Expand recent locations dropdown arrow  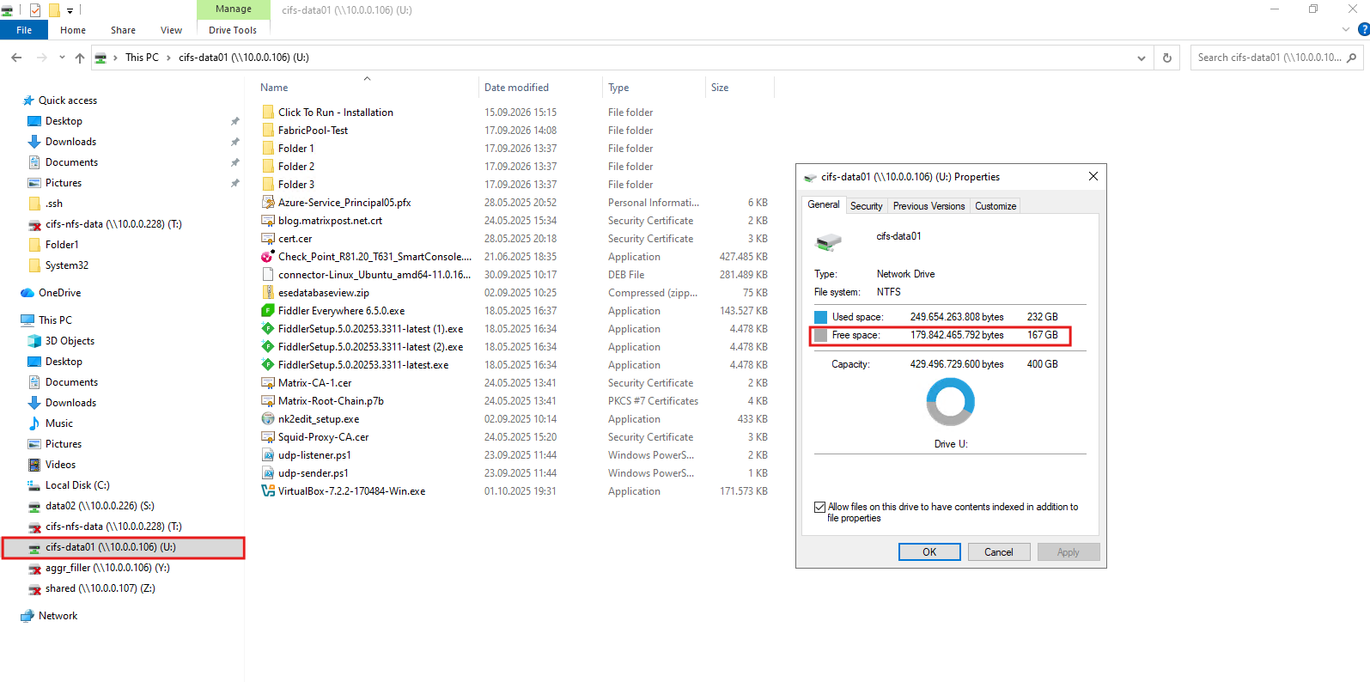tap(62, 58)
